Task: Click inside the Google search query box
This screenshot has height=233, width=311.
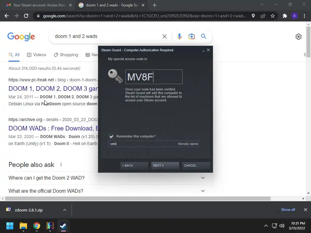Action: pyautogui.click(x=107, y=36)
